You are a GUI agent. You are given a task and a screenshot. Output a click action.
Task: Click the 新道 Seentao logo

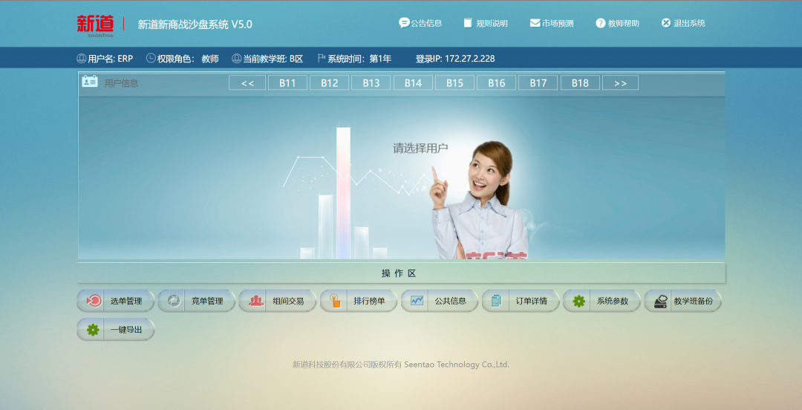click(x=95, y=25)
